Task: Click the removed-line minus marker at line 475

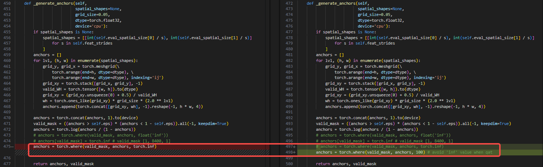Action: click(x=13, y=147)
